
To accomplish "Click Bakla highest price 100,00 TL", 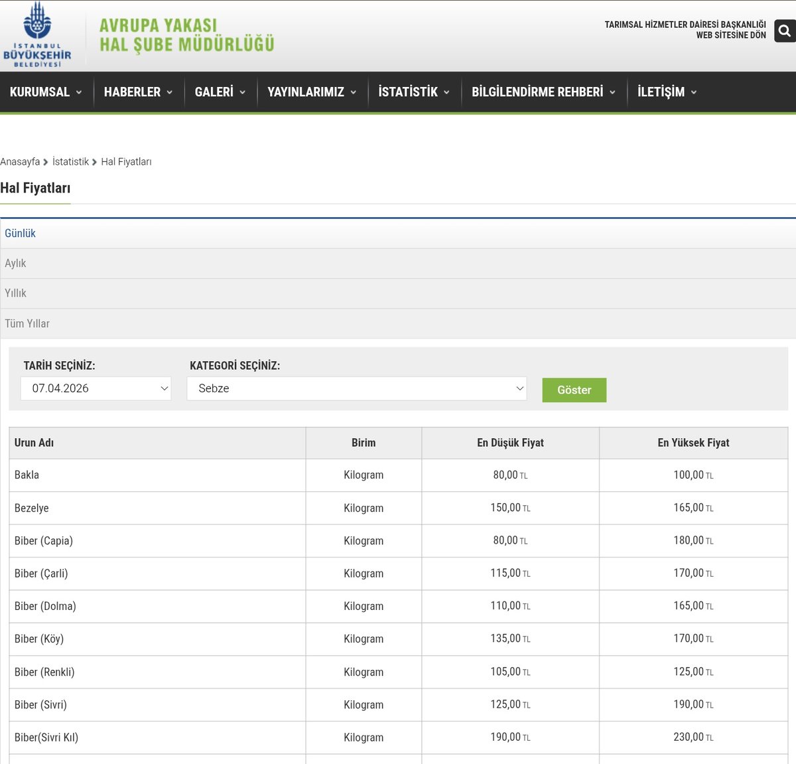I will click(693, 475).
